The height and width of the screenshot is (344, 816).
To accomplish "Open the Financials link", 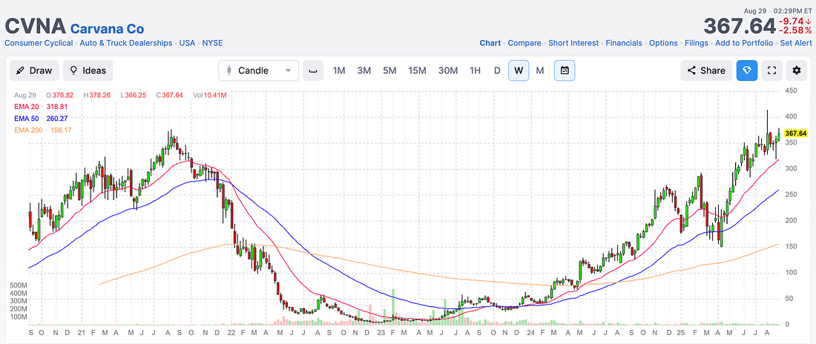I will pyautogui.click(x=624, y=43).
